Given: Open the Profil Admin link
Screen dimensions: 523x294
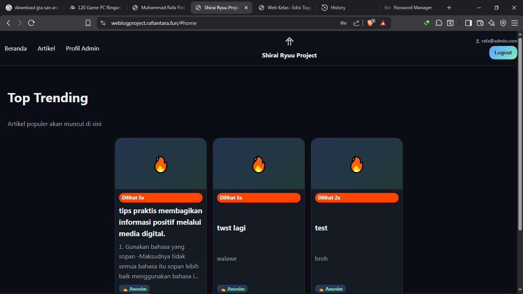Looking at the screenshot, I should pyautogui.click(x=82, y=48).
